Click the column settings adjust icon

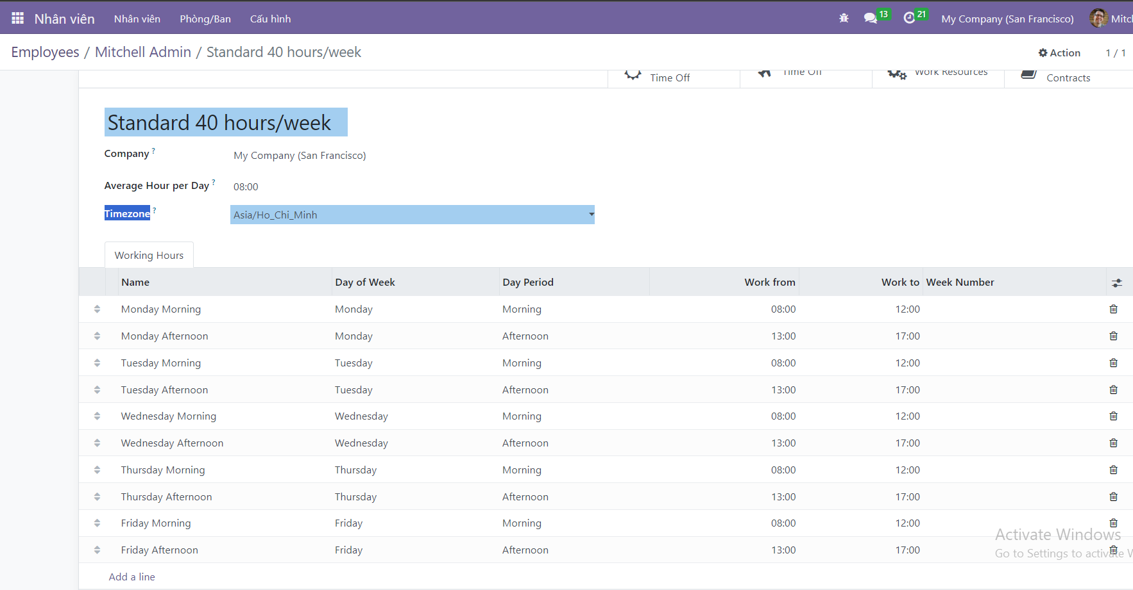pyautogui.click(x=1116, y=283)
